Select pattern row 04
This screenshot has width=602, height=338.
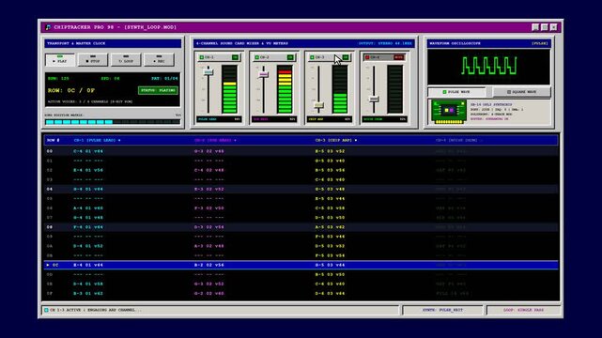click(x=301, y=189)
